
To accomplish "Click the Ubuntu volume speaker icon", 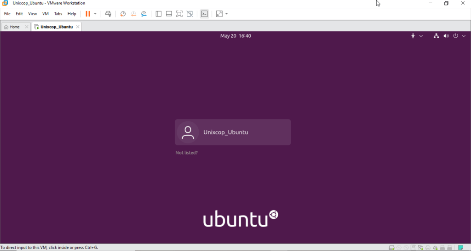I will [446, 36].
